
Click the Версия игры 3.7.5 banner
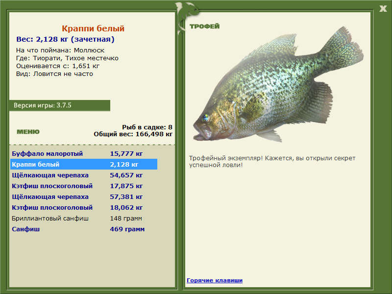[x=59, y=105]
